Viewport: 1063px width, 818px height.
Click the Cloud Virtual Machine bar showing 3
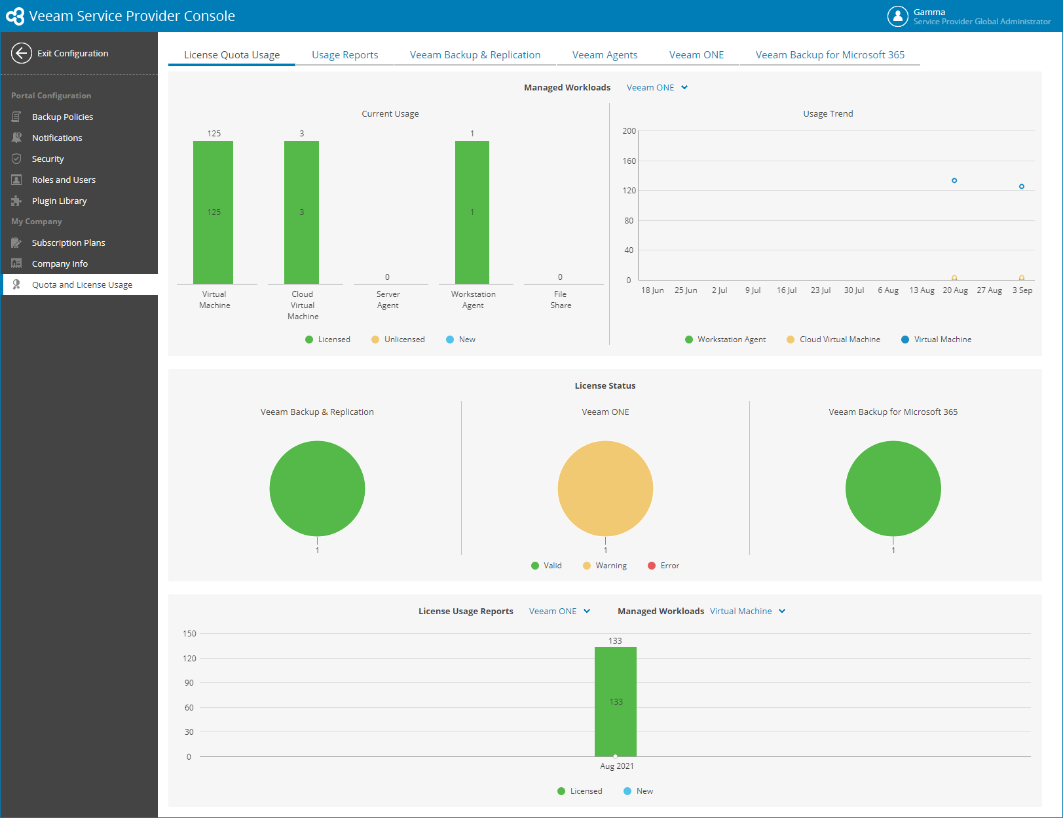(301, 212)
